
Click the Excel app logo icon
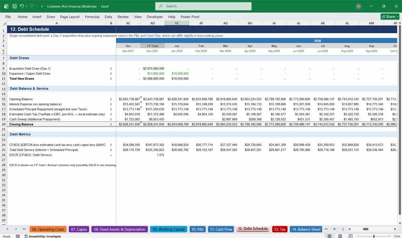point(6,6)
